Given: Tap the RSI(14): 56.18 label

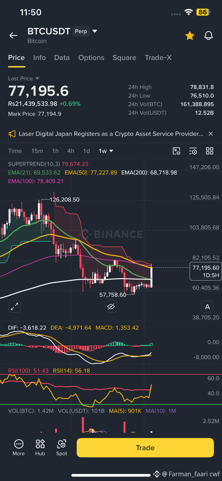Looking at the screenshot, I should 71,371.
